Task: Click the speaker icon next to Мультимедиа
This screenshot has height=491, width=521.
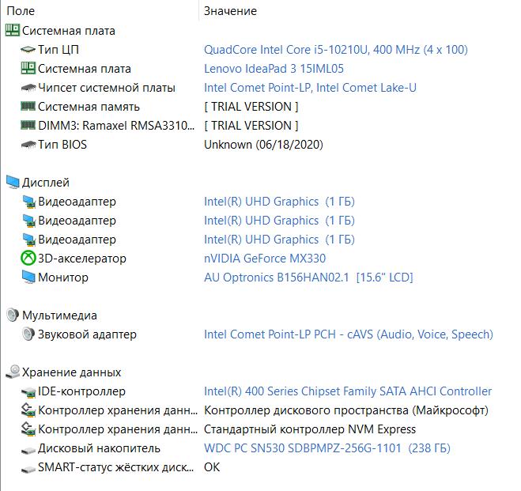Action: click(x=13, y=315)
